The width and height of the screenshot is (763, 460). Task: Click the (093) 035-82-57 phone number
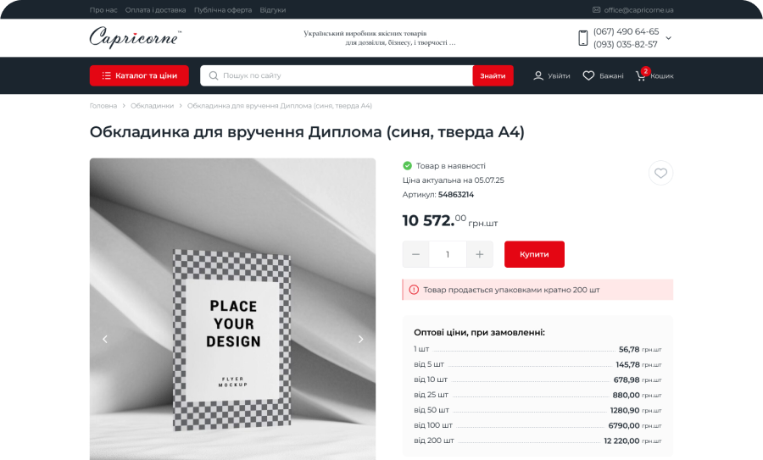(626, 44)
